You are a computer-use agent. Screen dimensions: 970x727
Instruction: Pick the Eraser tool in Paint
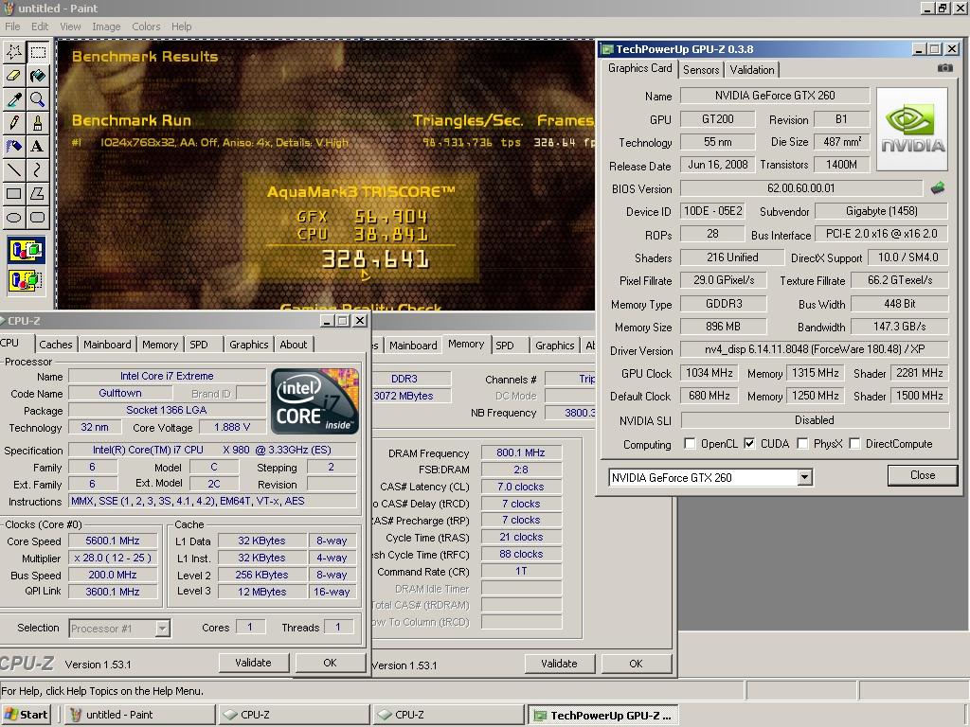click(x=13, y=76)
